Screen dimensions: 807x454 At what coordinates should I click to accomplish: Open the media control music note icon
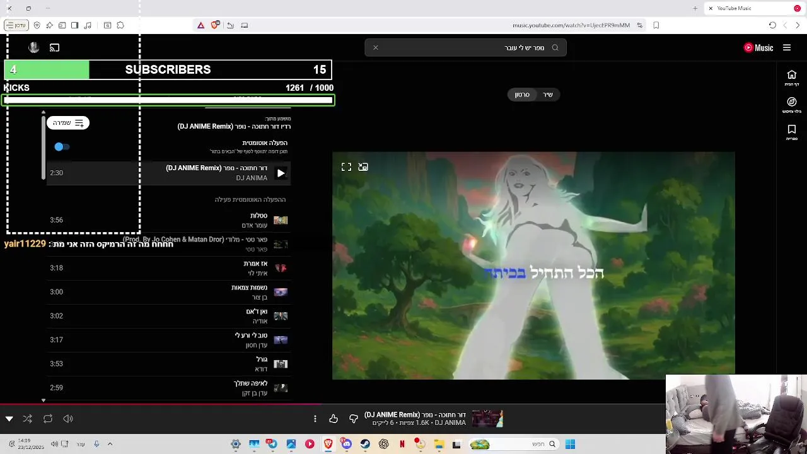click(88, 25)
